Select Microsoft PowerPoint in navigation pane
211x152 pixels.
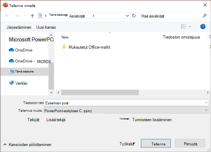[31, 40]
